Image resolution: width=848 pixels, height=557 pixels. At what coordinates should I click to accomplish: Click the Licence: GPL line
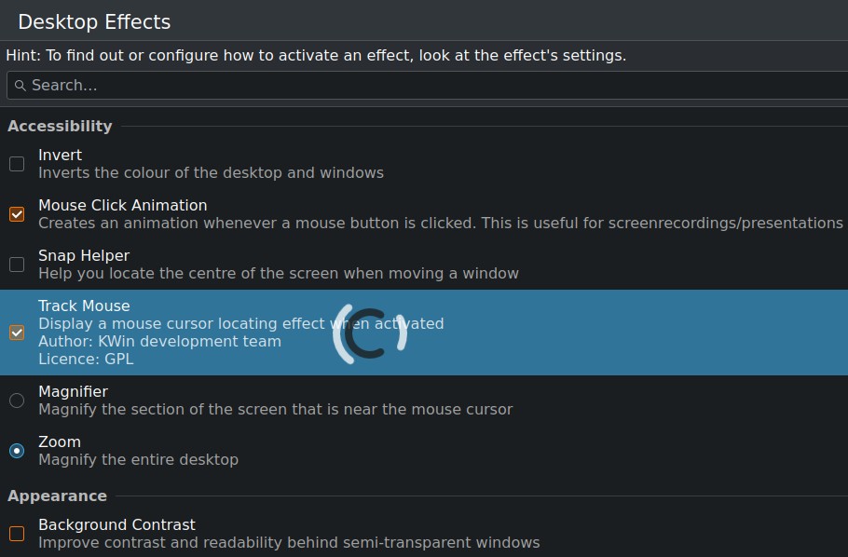[x=86, y=360]
